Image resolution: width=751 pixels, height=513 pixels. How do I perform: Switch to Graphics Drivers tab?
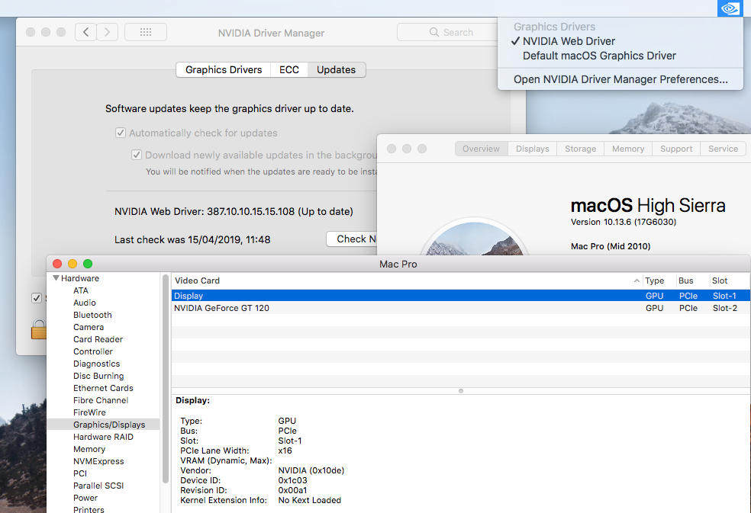[x=224, y=70]
